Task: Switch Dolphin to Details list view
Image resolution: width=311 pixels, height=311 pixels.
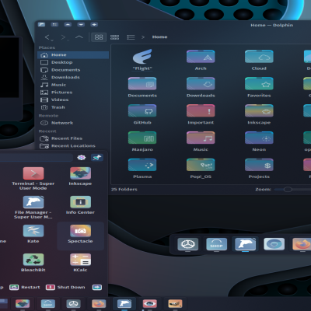Action: (x=131, y=37)
